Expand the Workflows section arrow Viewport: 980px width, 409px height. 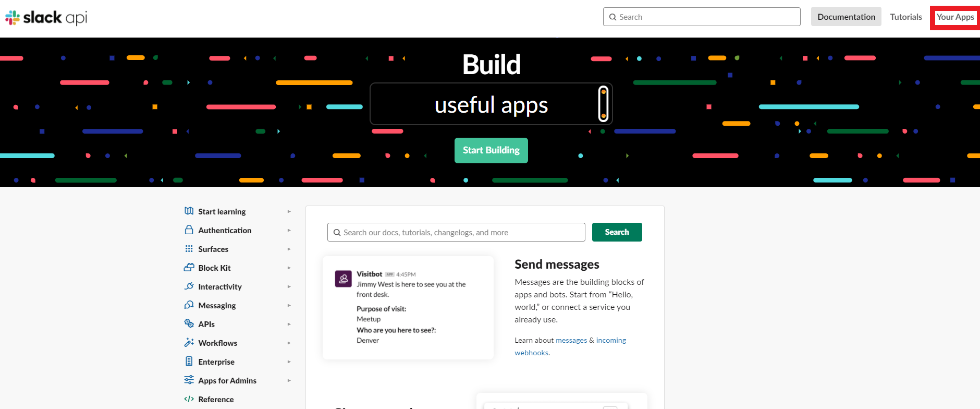point(289,343)
